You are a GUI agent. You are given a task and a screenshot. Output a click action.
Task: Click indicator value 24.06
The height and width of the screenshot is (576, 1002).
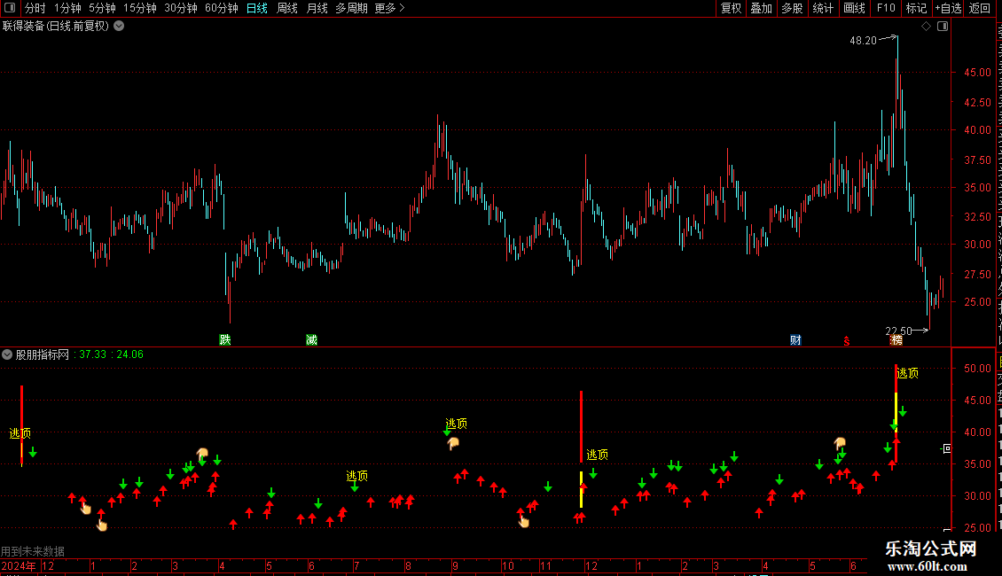(129, 354)
